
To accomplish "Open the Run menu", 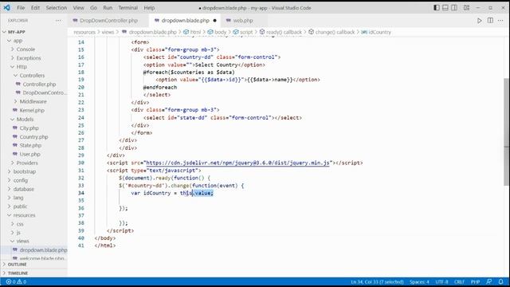I will [108, 7].
